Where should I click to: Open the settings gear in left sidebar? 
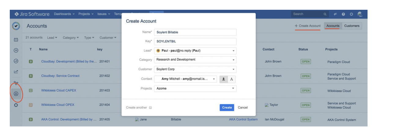[16, 105]
